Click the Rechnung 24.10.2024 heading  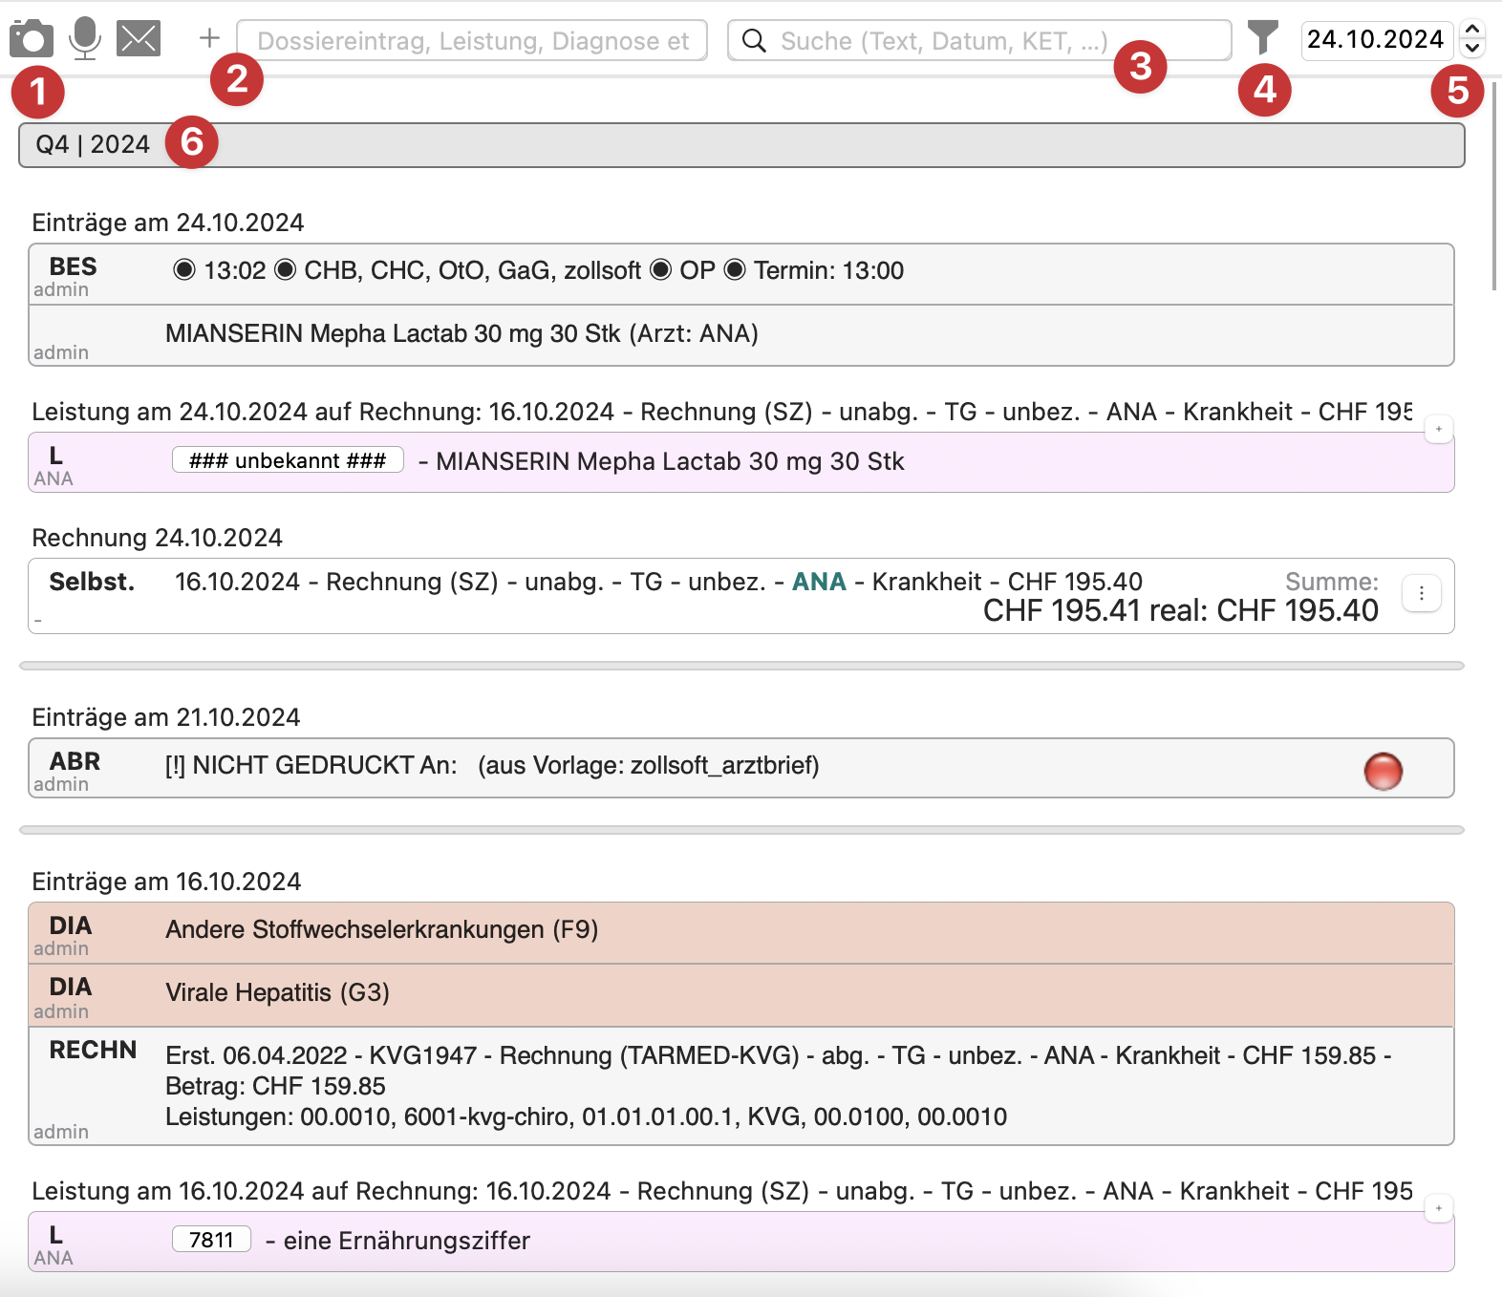coord(158,538)
